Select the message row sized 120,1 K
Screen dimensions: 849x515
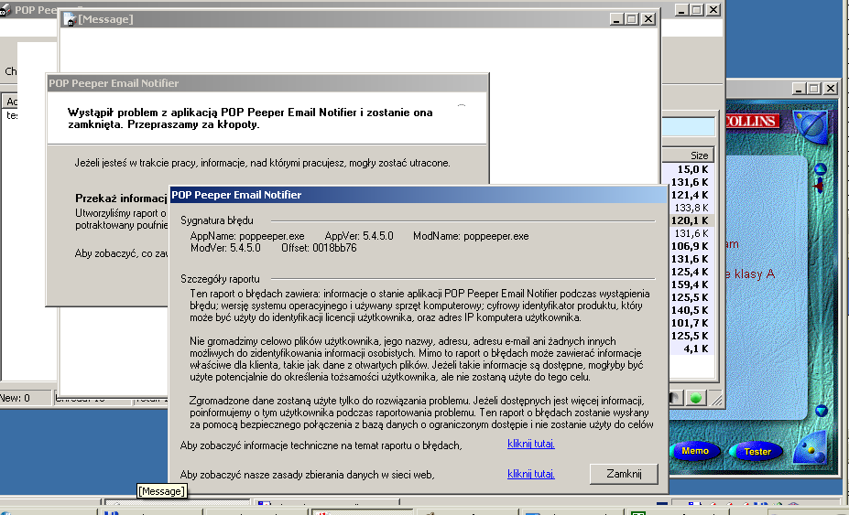point(688,220)
